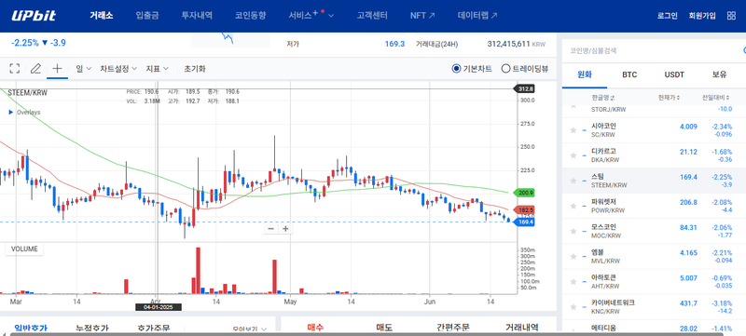Select the pencil drawing tool
This screenshot has height=336, width=746.
coord(35,68)
